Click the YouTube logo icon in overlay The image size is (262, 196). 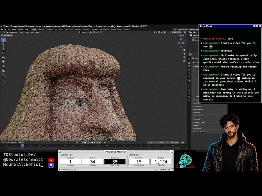click(51, 160)
